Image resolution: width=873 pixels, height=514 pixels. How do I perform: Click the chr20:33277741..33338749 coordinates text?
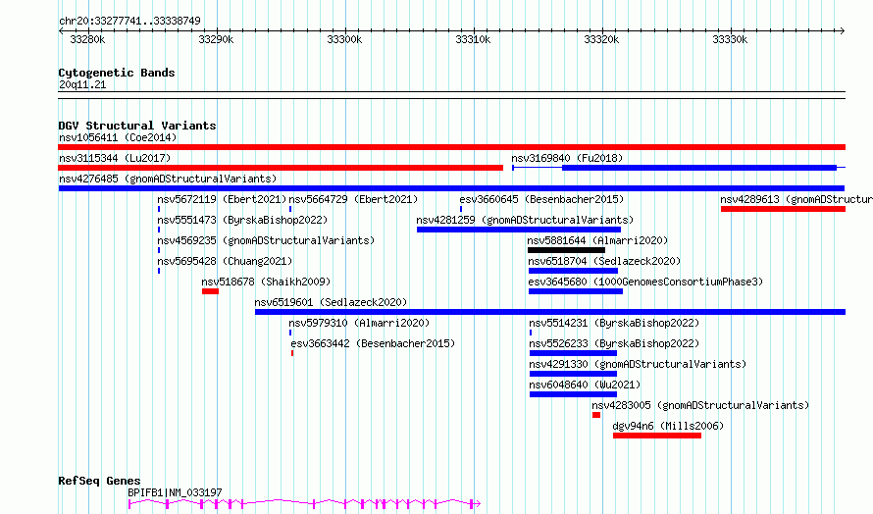click(129, 21)
